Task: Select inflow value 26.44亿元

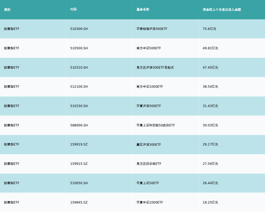Action: click(x=210, y=183)
